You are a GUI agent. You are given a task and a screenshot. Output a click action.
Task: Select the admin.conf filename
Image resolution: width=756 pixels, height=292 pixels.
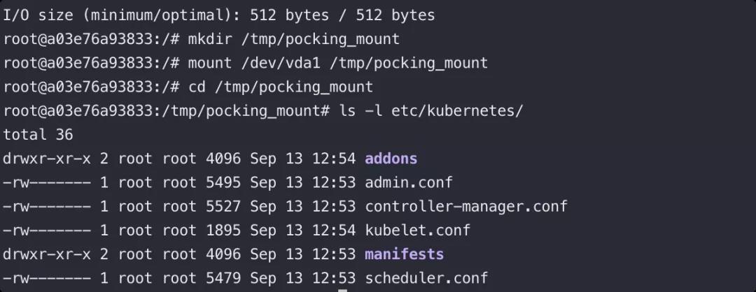pyautogui.click(x=408, y=183)
